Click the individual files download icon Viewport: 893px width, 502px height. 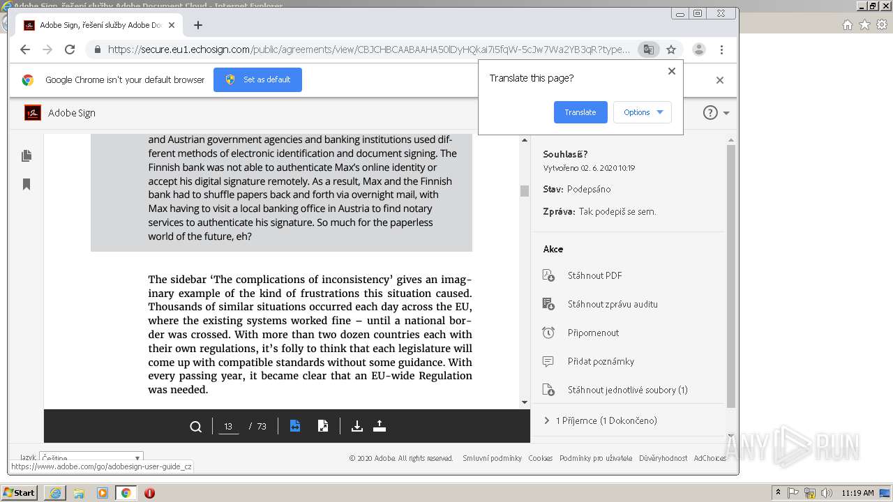[548, 390]
